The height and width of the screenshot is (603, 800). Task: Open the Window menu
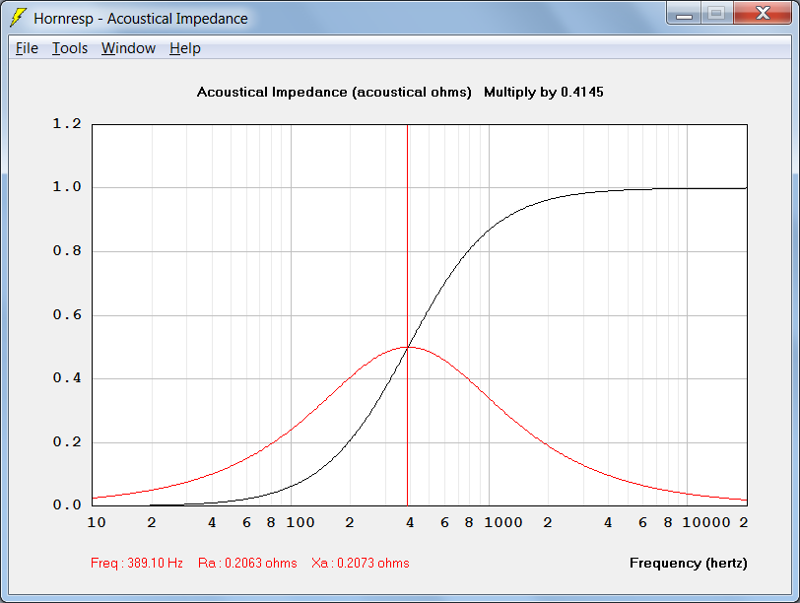coord(128,48)
